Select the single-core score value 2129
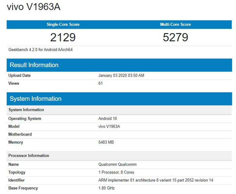Screen dimensions: 236x194 pos(63,38)
